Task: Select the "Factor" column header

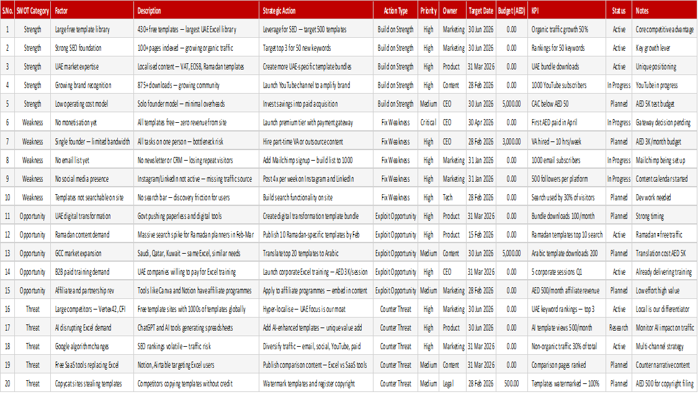Action: pos(92,11)
